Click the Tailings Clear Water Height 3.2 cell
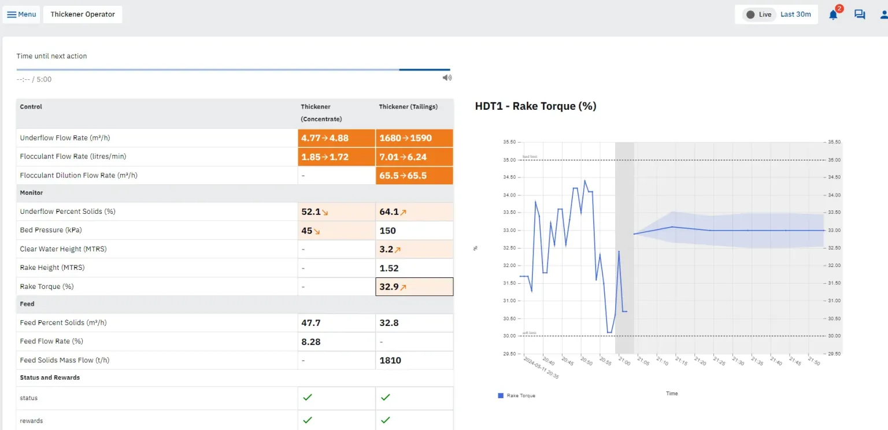The height and width of the screenshot is (430, 888). (x=414, y=250)
